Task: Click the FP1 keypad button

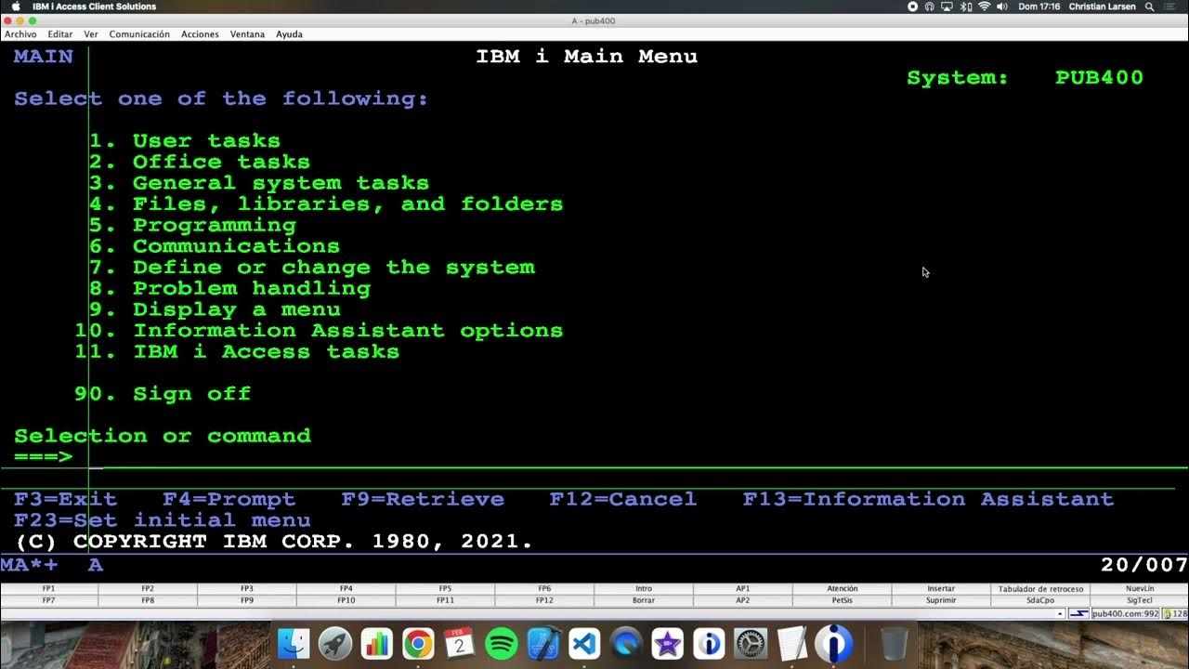Action: (x=49, y=589)
